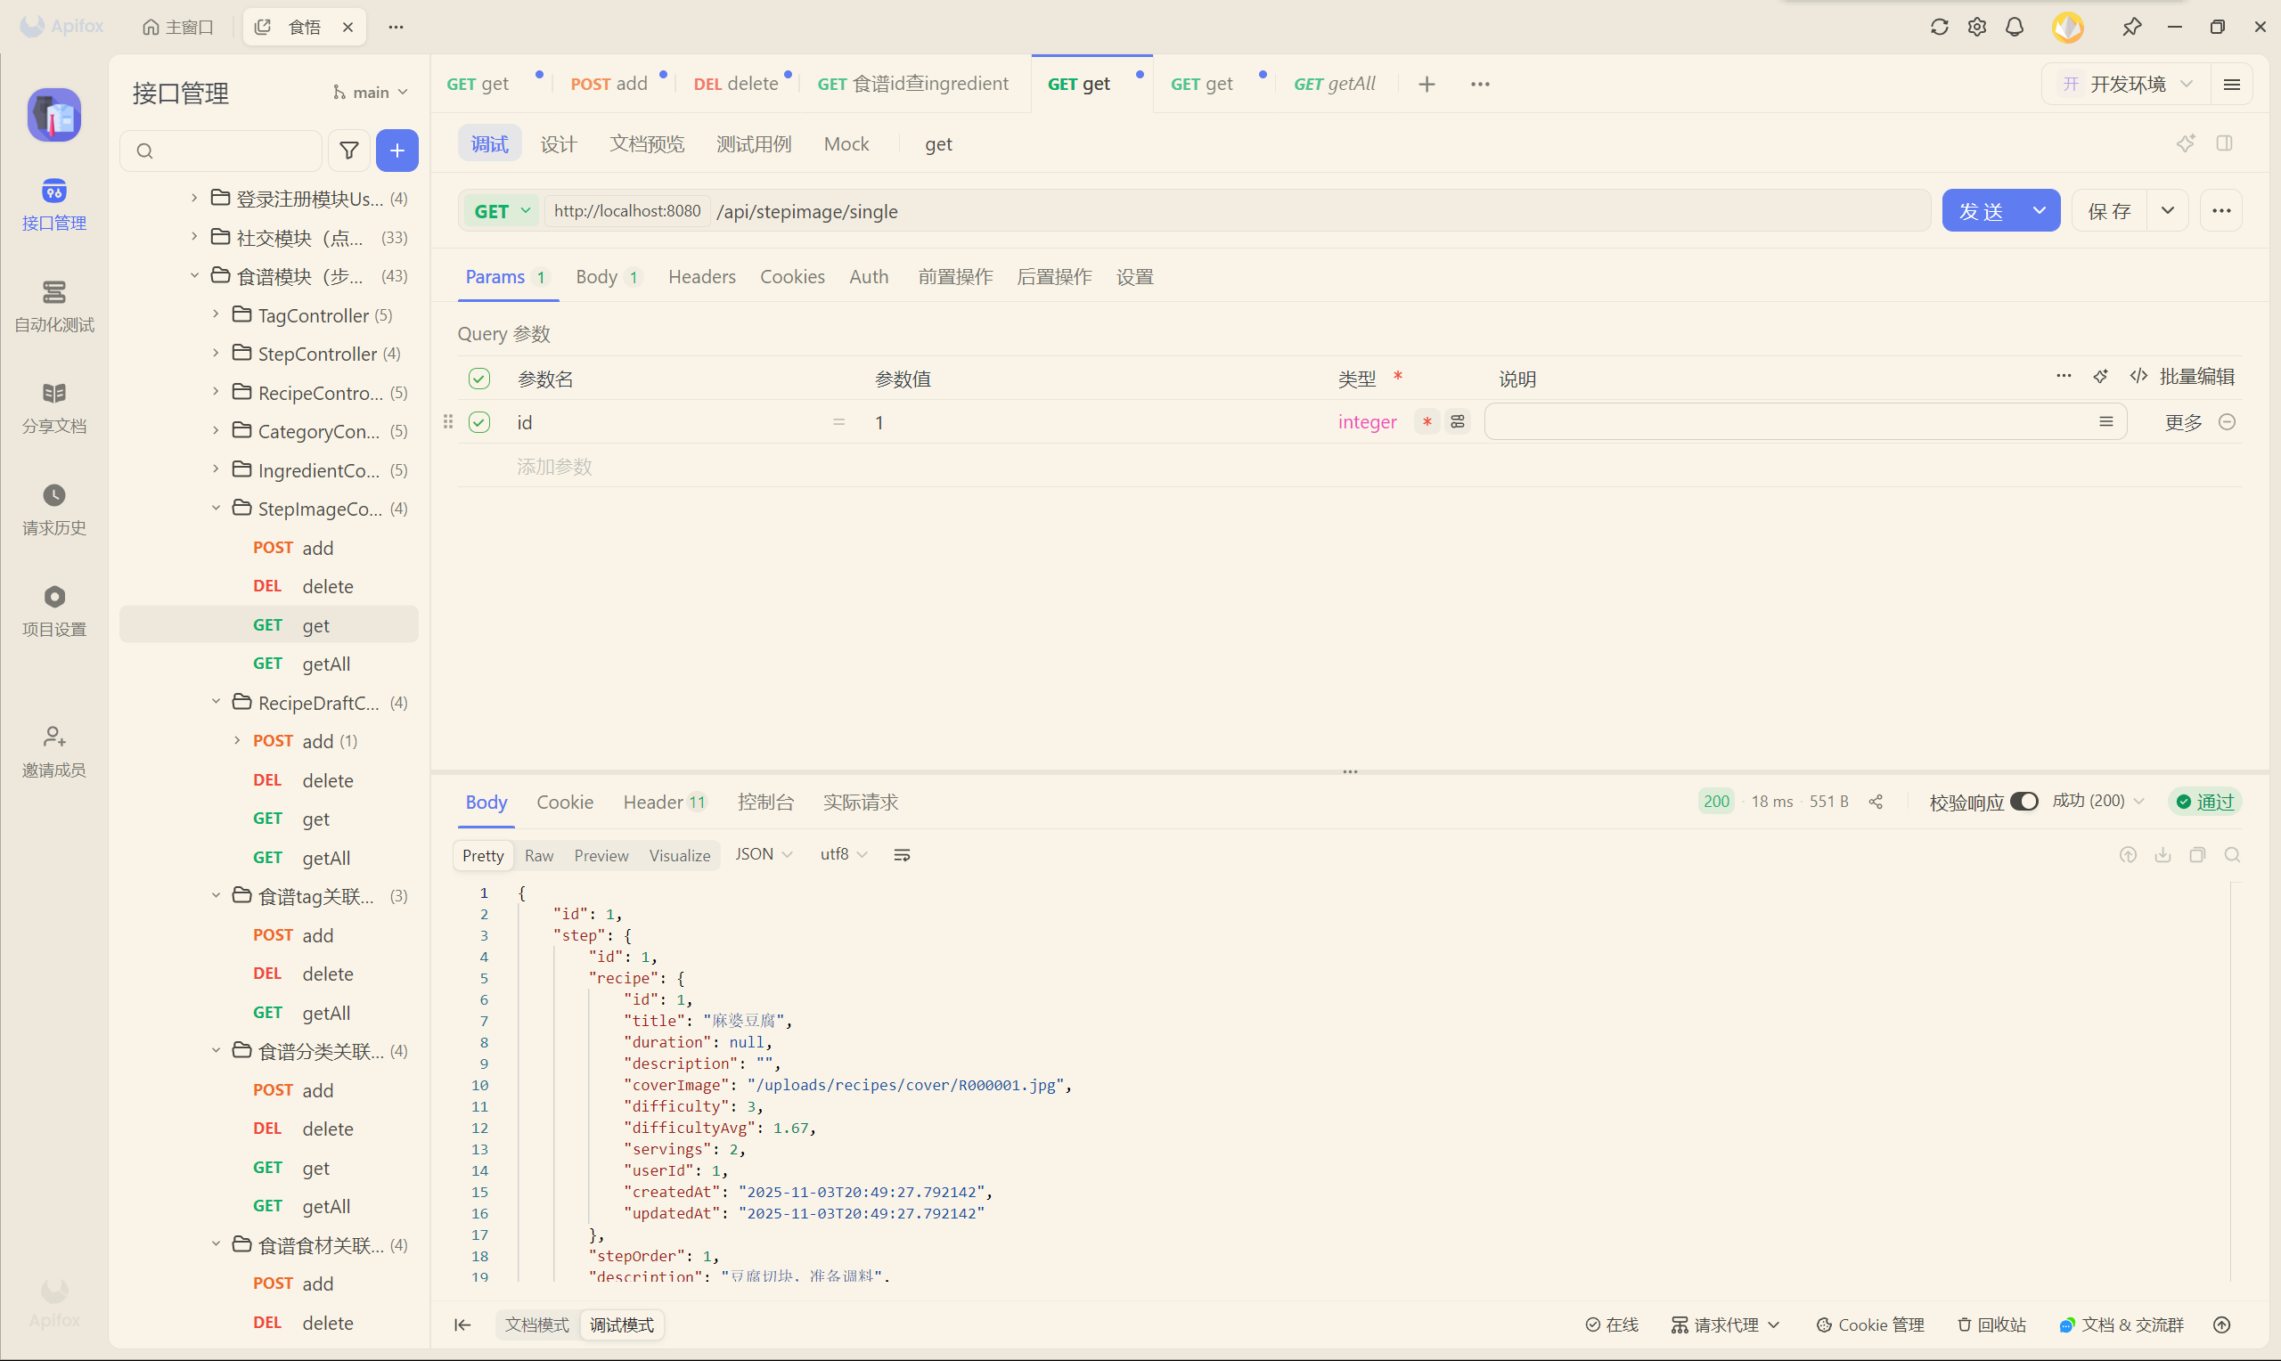Image resolution: width=2281 pixels, height=1361 pixels.
Task: Switch to the Headers request tab
Action: pyautogui.click(x=700, y=276)
